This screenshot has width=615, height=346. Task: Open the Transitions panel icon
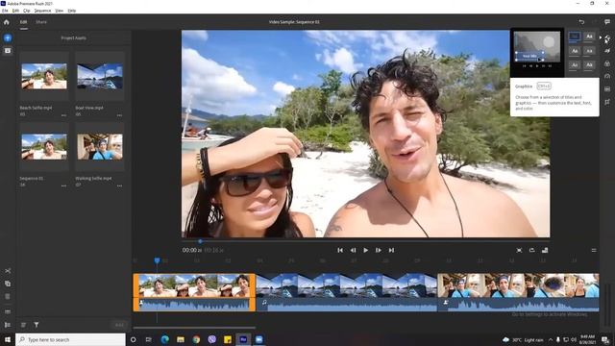click(607, 51)
